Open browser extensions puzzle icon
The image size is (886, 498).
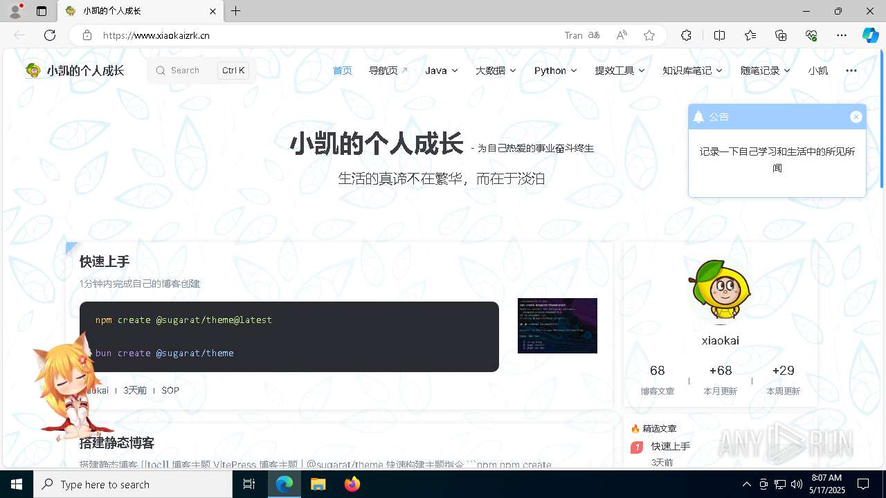click(x=686, y=35)
